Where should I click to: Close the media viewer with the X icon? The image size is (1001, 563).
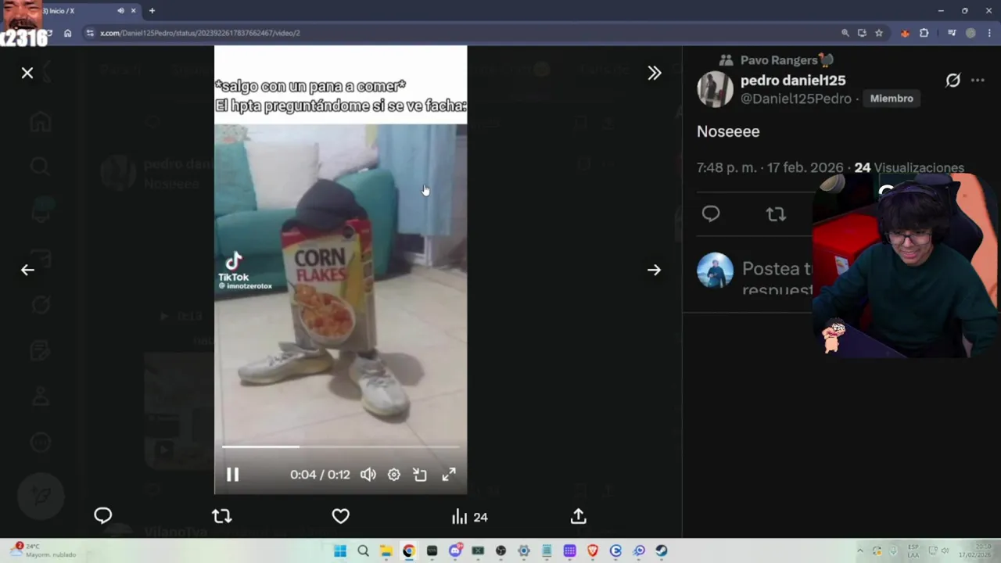[x=27, y=73]
